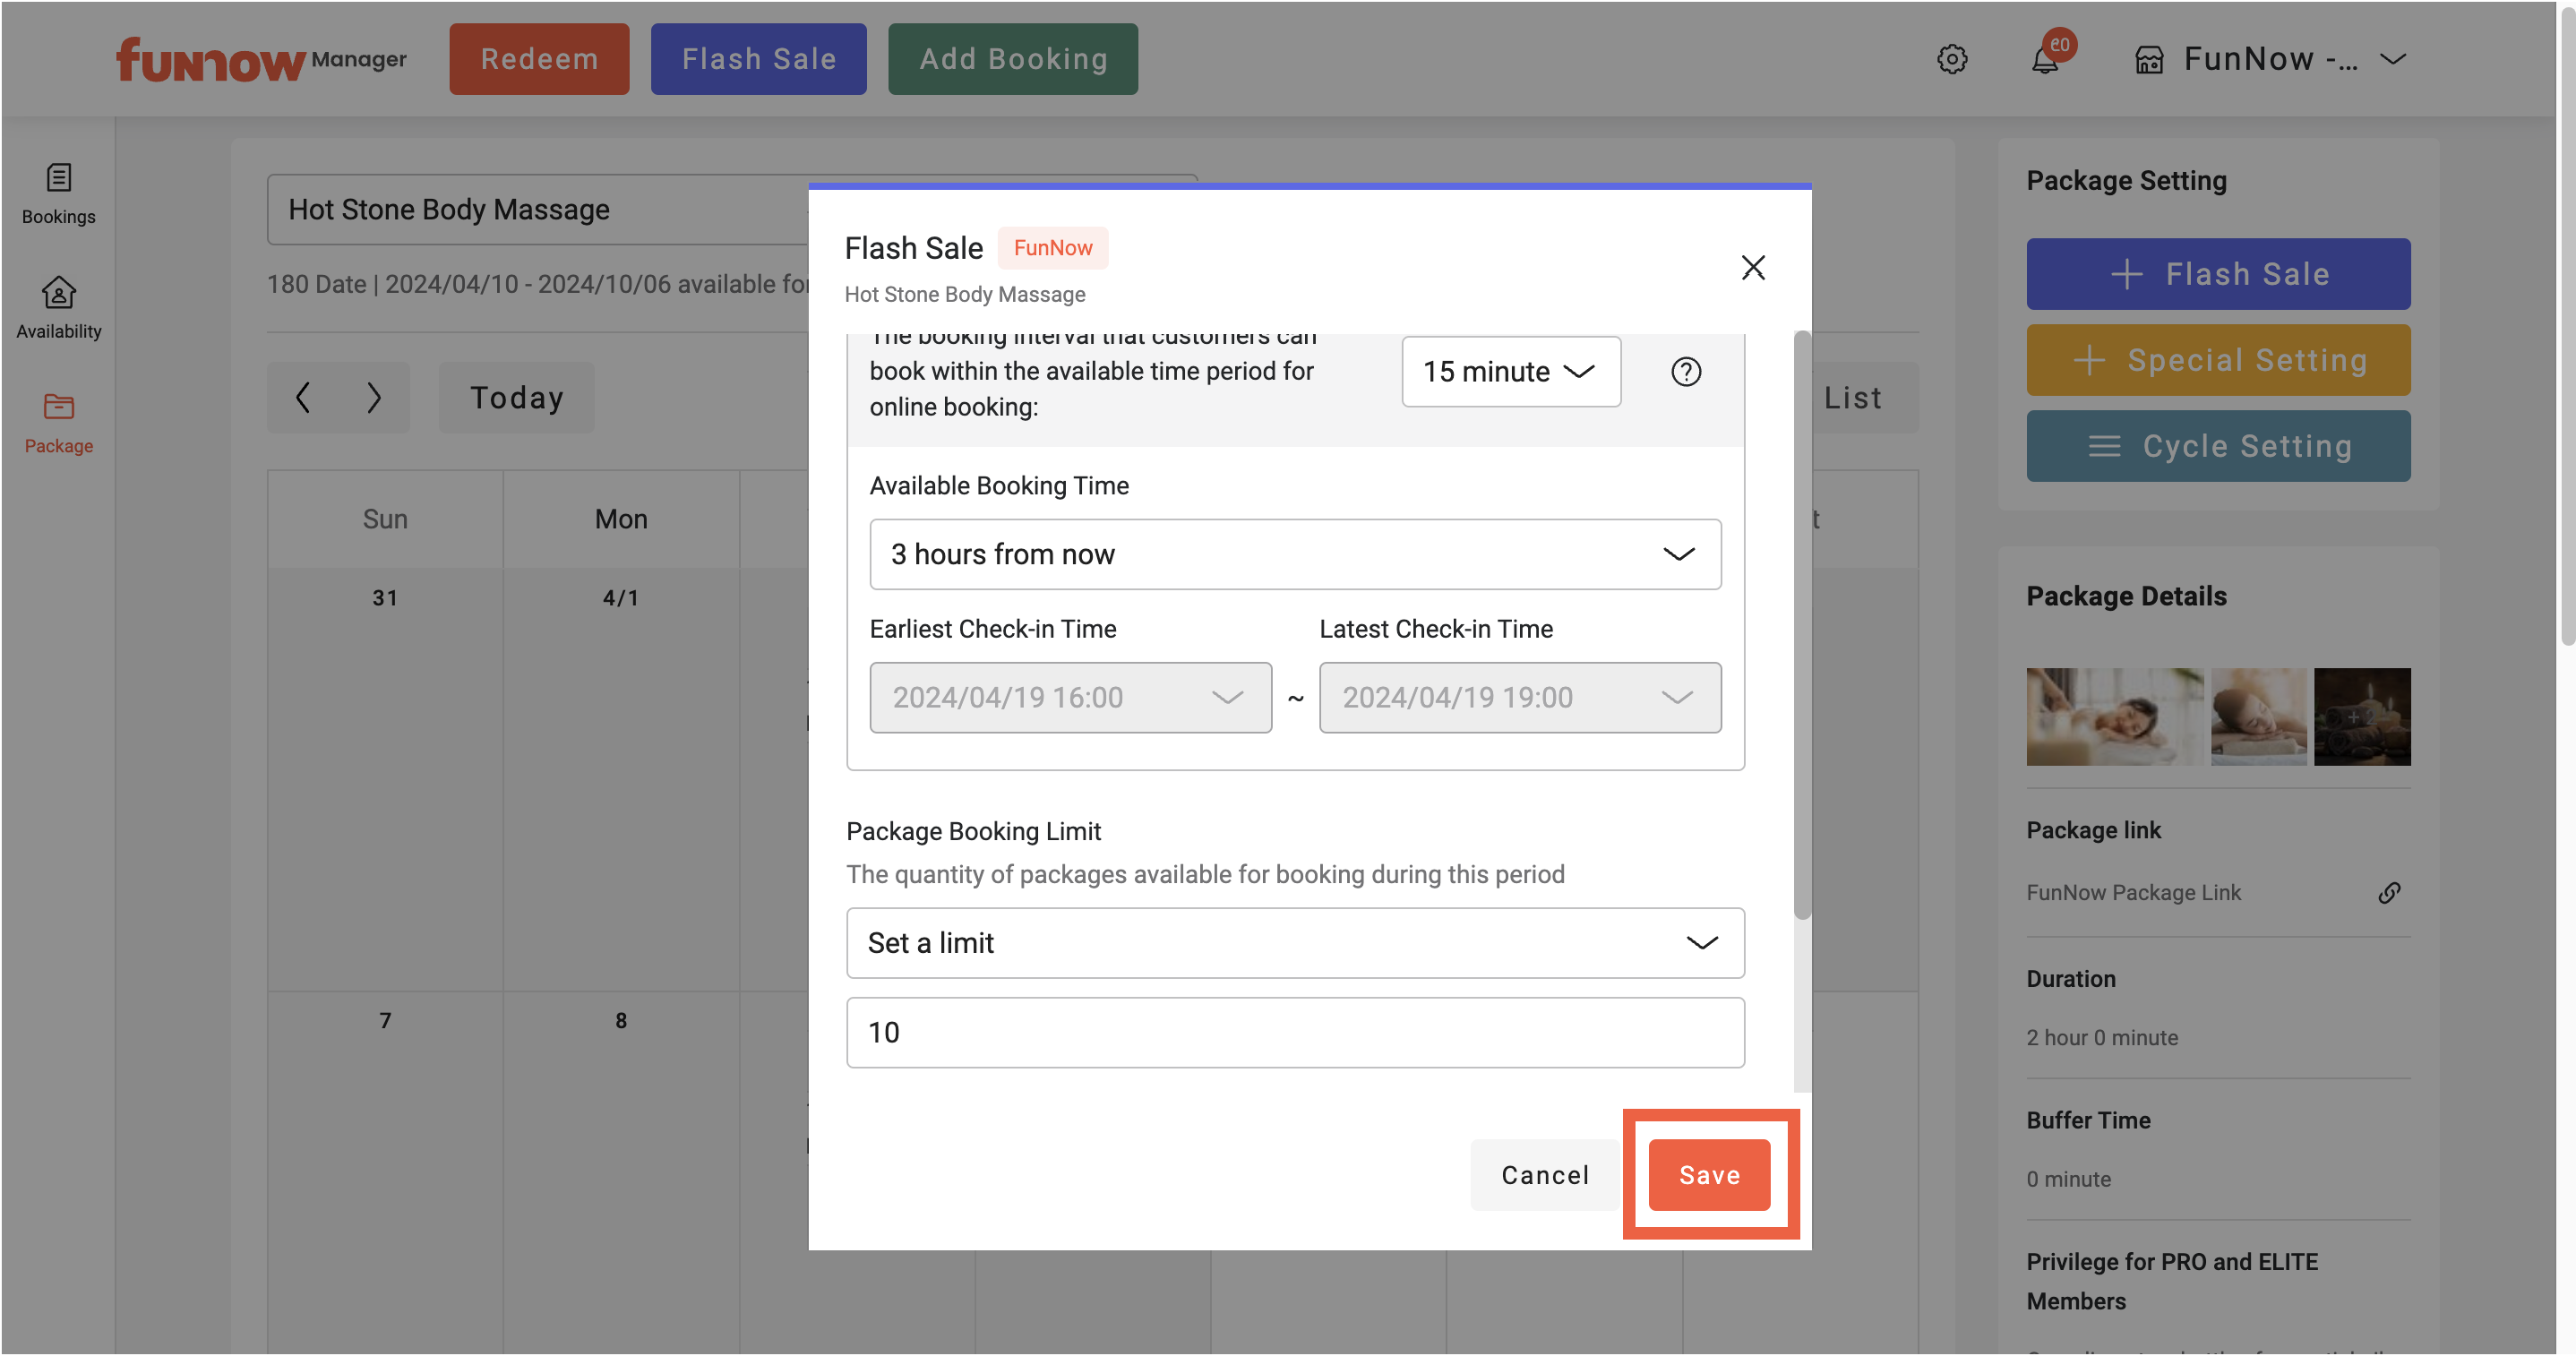Open Bookings in the sidebar
2576x1356 pixels.
coord(59,194)
